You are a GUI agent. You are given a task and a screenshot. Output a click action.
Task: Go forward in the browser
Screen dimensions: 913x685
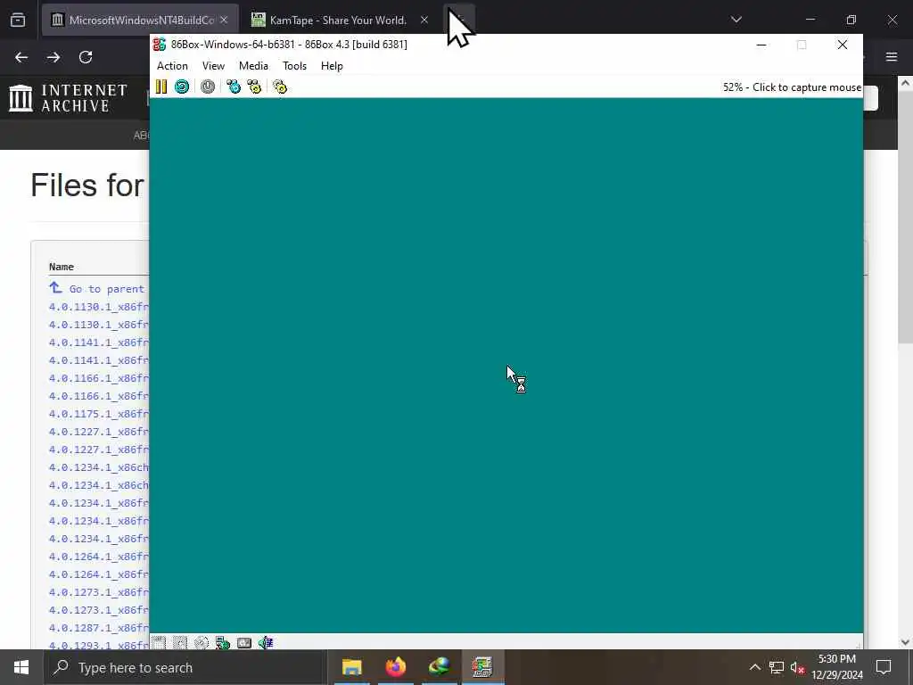53,57
